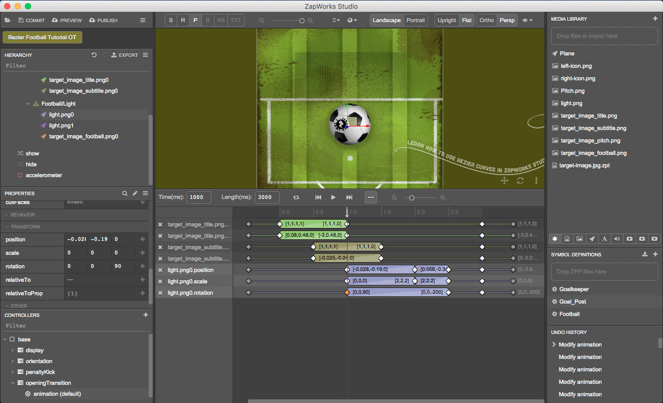Select the text (A) media filter icon
Screen dimensions: 663x403
click(604, 239)
